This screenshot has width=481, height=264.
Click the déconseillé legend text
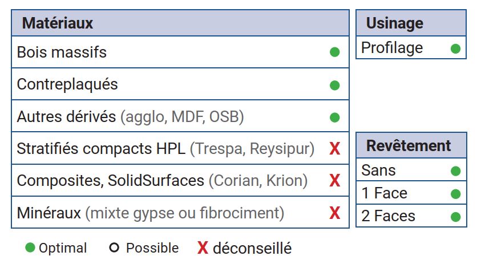pyautogui.click(x=252, y=249)
